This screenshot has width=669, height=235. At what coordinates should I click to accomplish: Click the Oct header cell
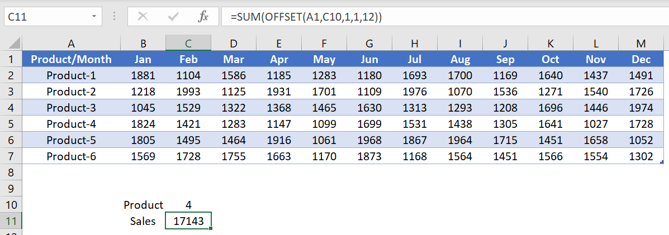pos(551,59)
